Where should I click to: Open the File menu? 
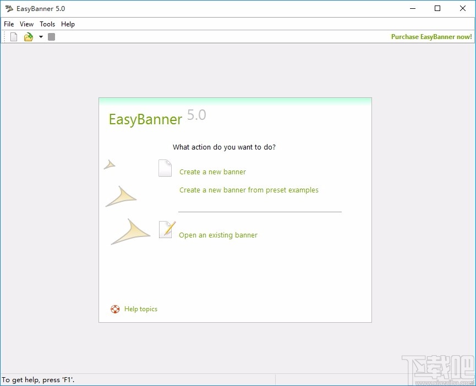pos(9,24)
